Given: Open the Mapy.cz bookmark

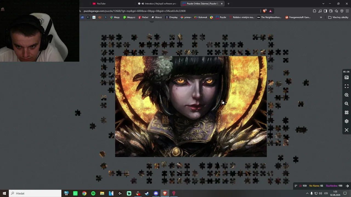Looking at the screenshot, I should pos(129,17).
